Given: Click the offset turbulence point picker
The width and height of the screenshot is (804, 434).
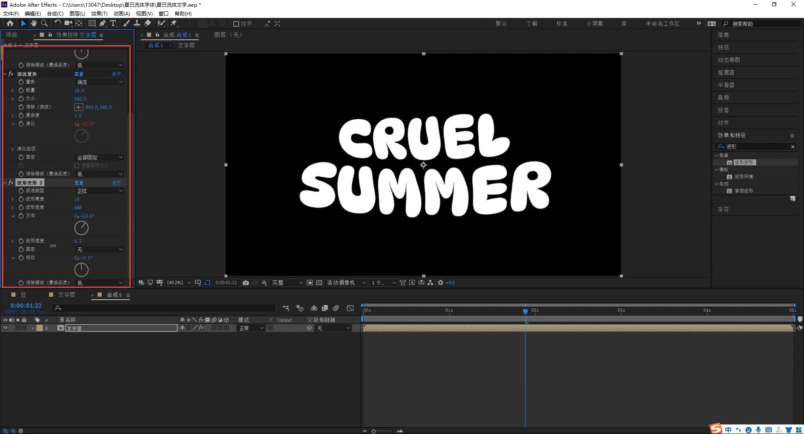Looking at the screenshot, I should tap(78, 107).
